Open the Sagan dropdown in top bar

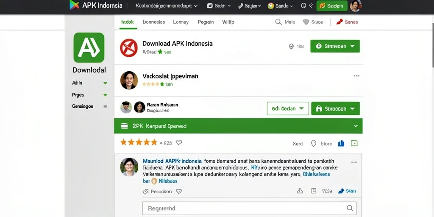(249, 6)
